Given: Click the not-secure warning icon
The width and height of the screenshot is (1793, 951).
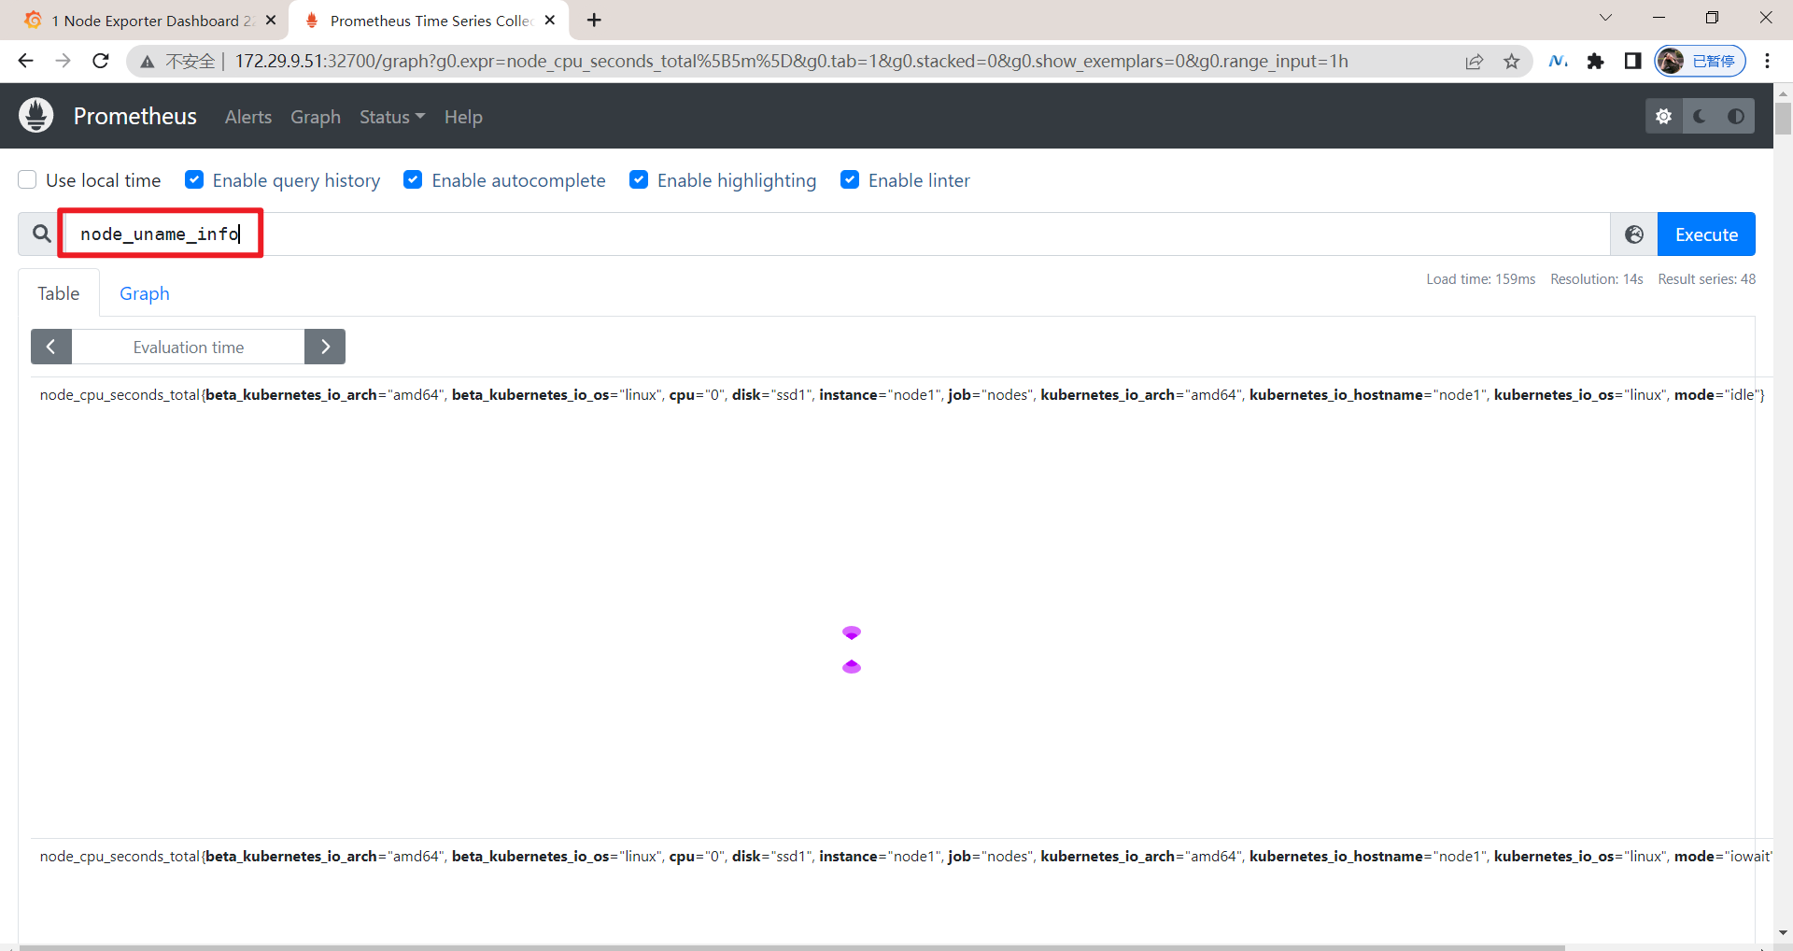Looking at the screenshot, I should (148, 62).
